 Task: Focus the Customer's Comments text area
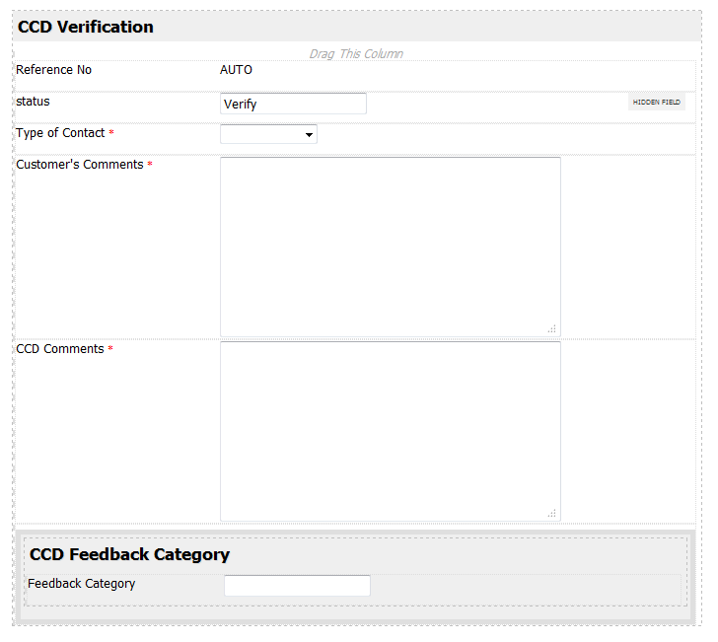pyautogui.click(x=390, y=247)
